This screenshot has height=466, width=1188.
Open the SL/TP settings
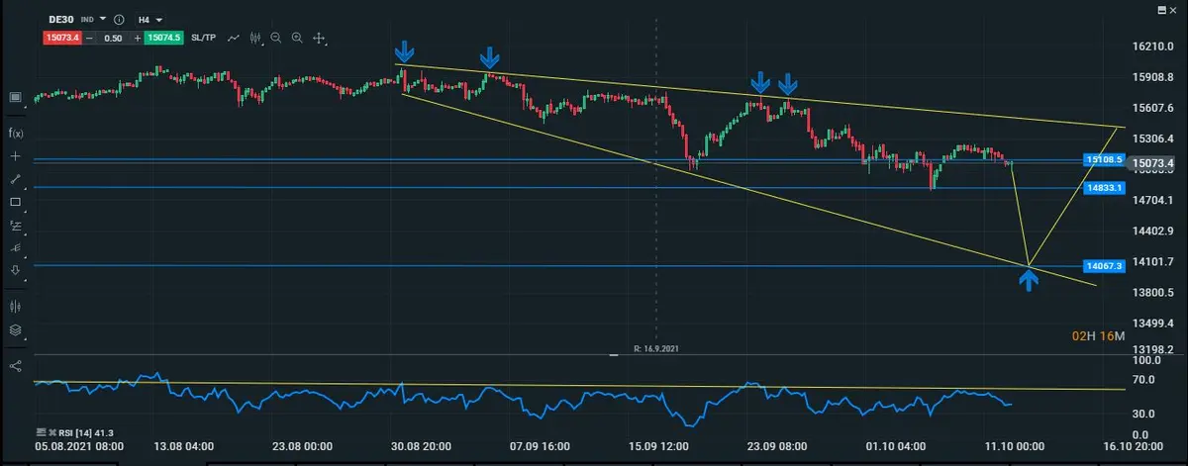point(203,38)
